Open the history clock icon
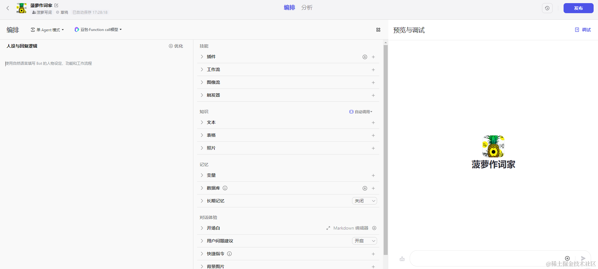The image size is (598, 269). (547, 8)
